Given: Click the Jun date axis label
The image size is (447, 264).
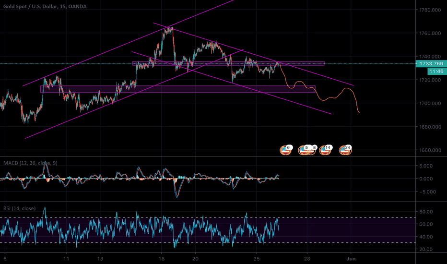Looking at the screenshot, I should coord(351,259).
